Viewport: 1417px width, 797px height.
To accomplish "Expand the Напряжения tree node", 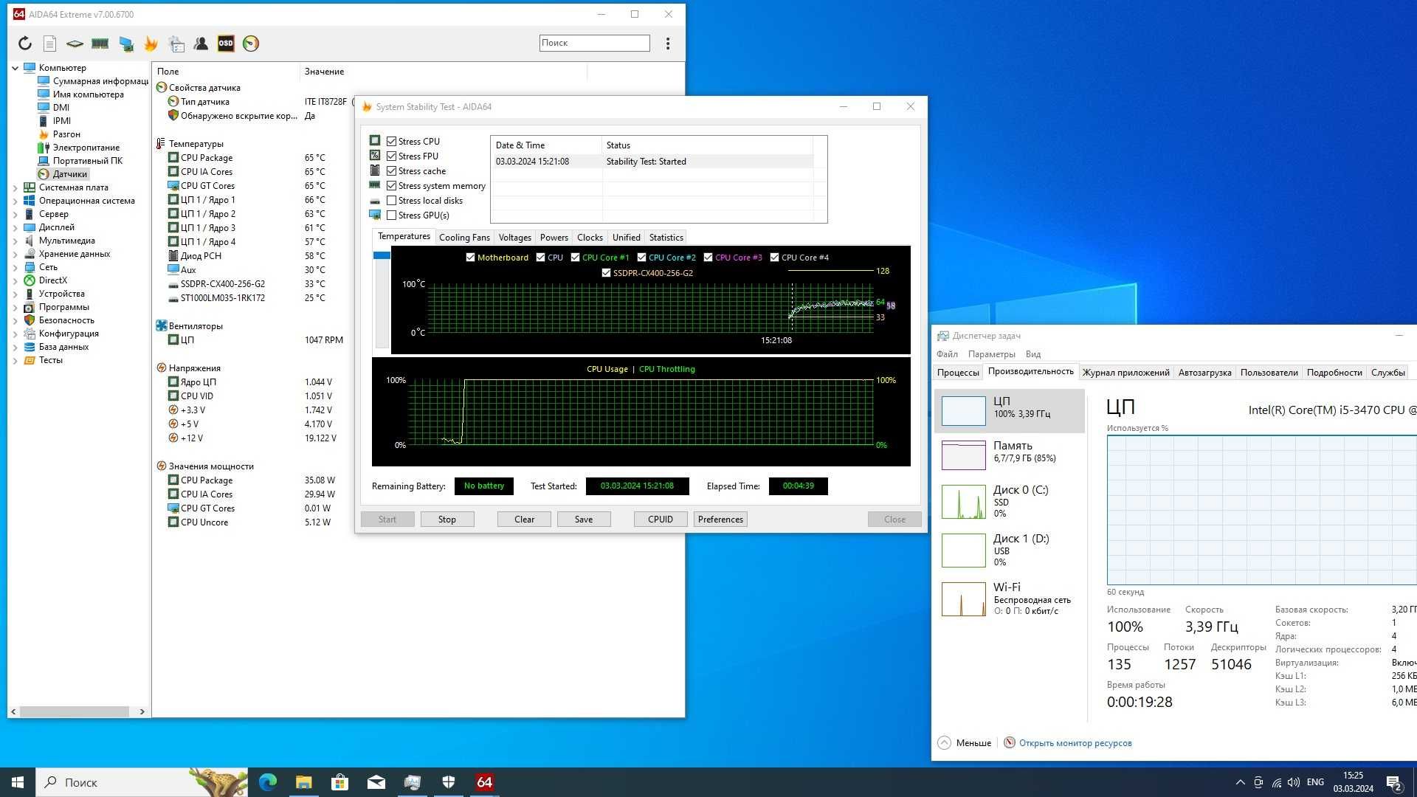I will pyautogui.click(x=195, y=368).
